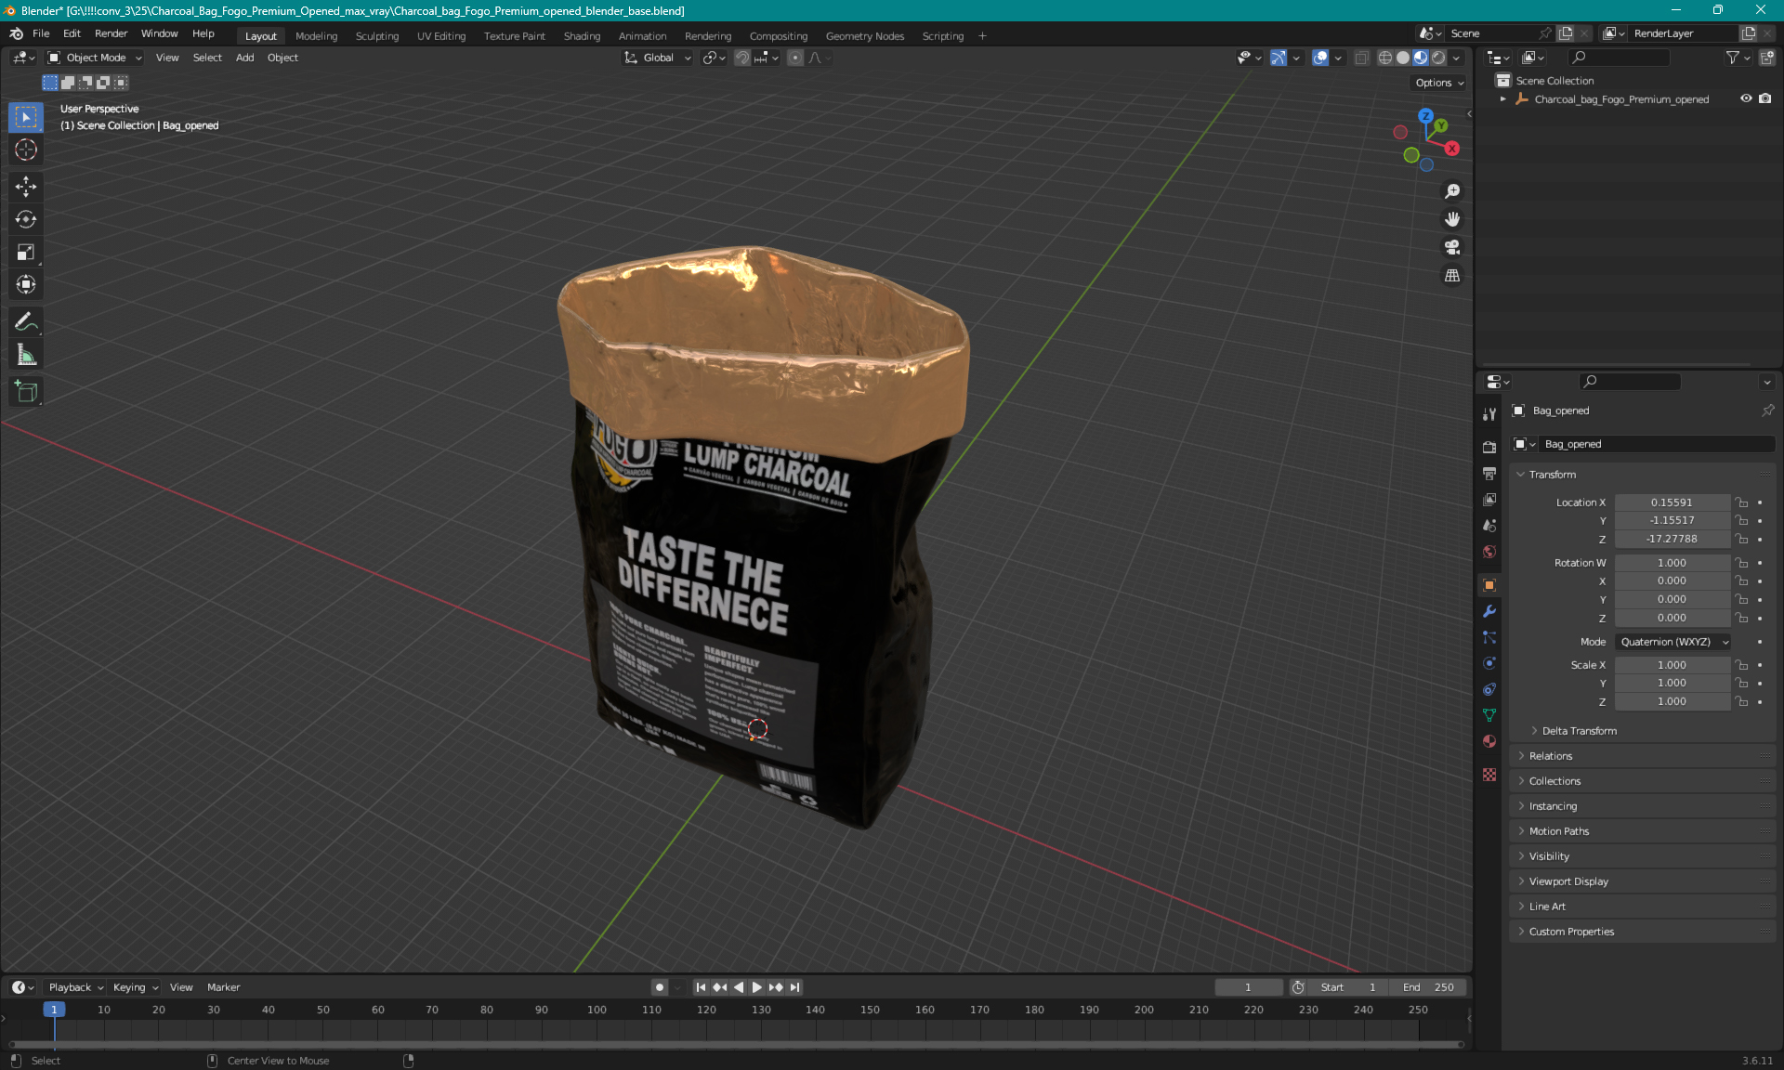
Task: Switch to the Modeling workspace tab
Action: pos(316,36)
